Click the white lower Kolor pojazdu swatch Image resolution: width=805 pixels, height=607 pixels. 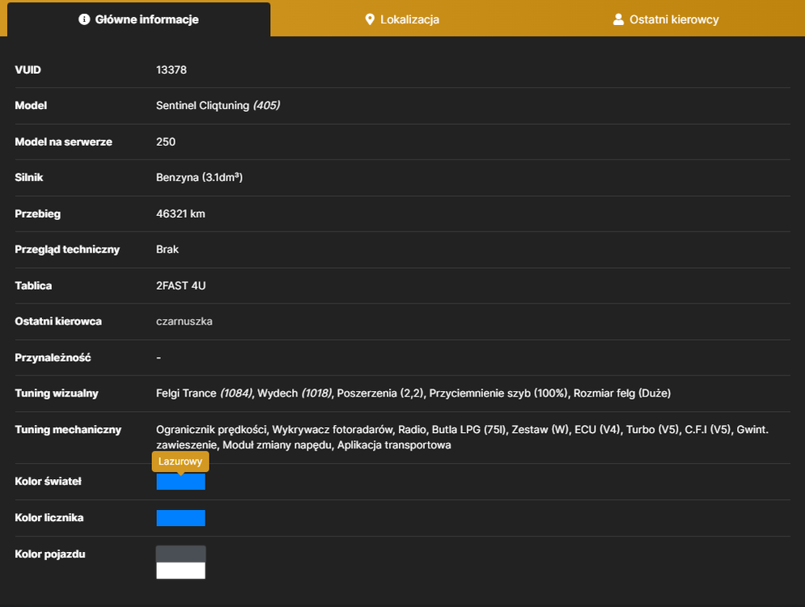pos(180,571)
